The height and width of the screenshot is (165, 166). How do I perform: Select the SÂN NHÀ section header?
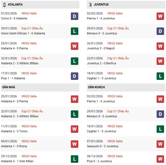pos(9,87)
